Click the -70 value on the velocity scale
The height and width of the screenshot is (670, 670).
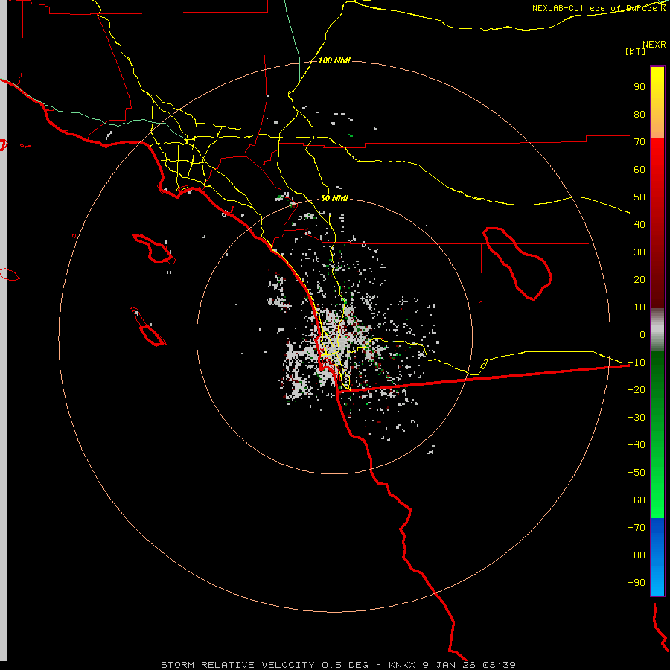click(x=636, y=528)
